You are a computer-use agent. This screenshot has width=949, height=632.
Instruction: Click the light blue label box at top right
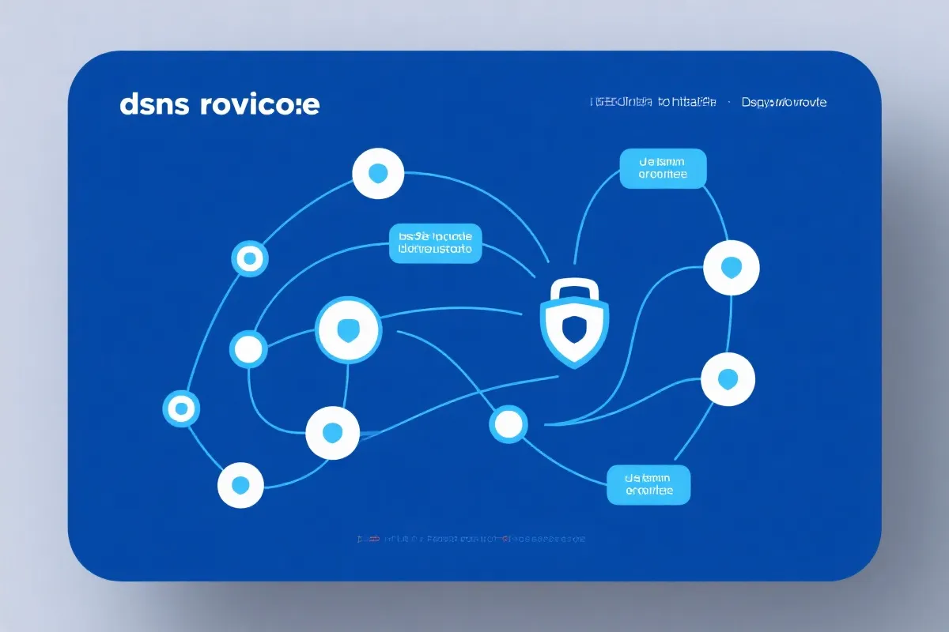pos(663,167)
